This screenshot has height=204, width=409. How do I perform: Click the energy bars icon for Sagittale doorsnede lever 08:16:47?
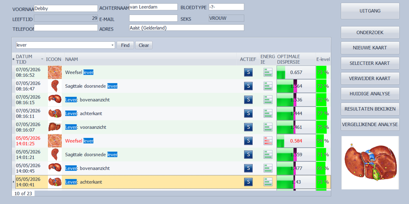268,86
